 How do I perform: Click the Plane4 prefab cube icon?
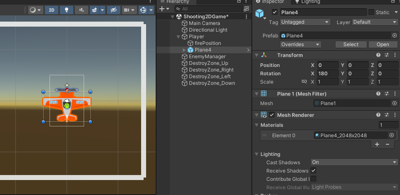259,13
